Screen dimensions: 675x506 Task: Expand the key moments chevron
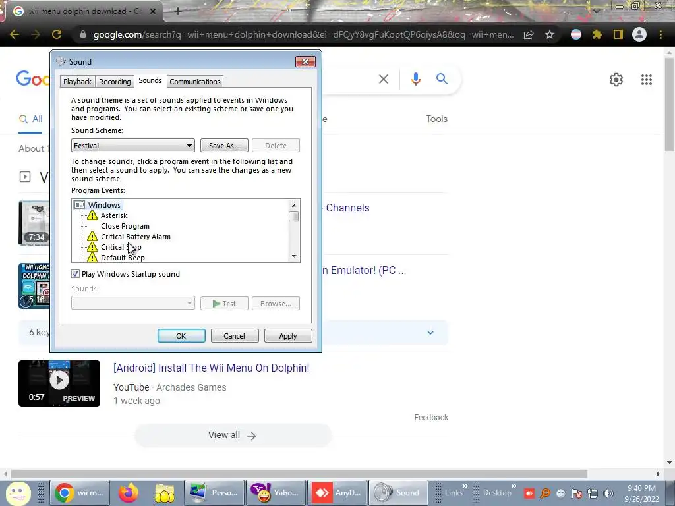(430, 333)
